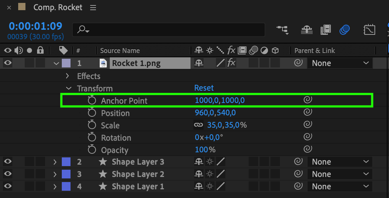Click the label color of Shape Layer 3
Viewport: 389px width, 198px height.
(66, 162)
